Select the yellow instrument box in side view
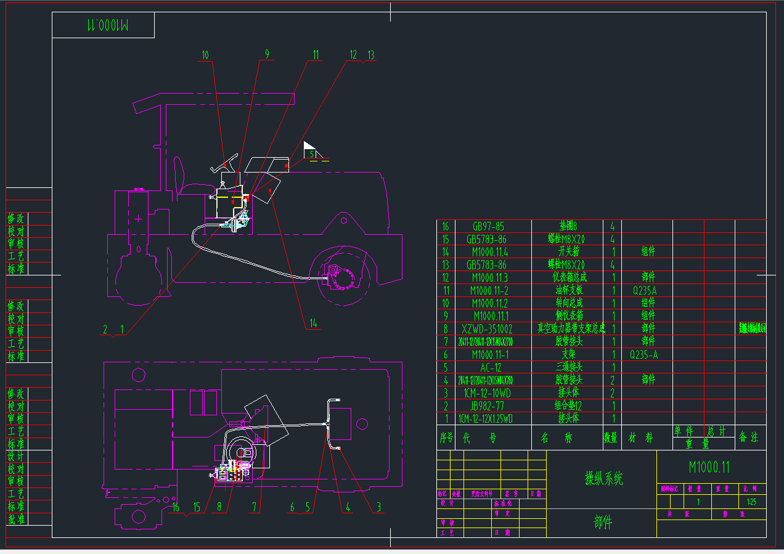Image resolution: width=784 pixels, height=554 pixels. 229,201
